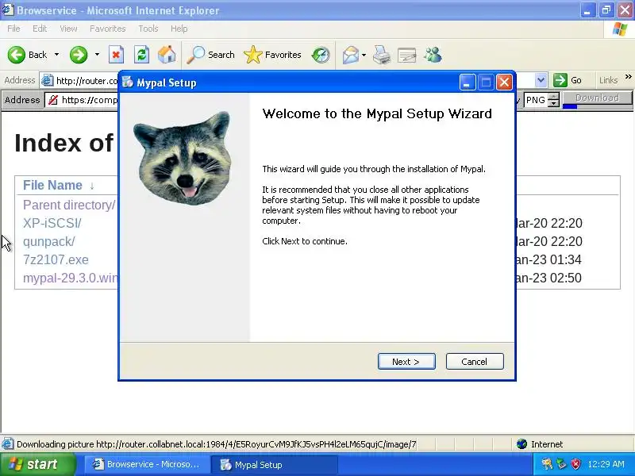The height and width of the screenshot is (476, 635).
Task: Click the PNG quality selector field
Action: point(536,100)
